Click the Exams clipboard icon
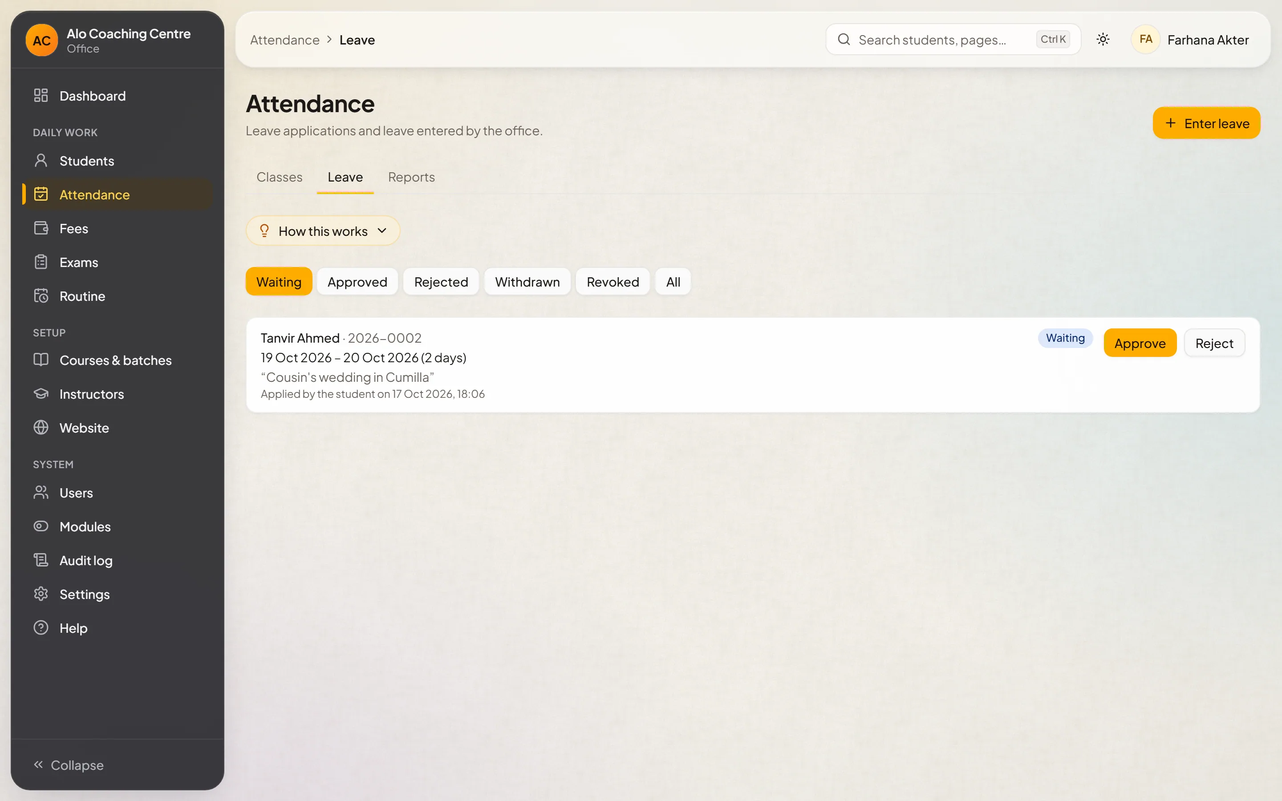 coord(41,262)
